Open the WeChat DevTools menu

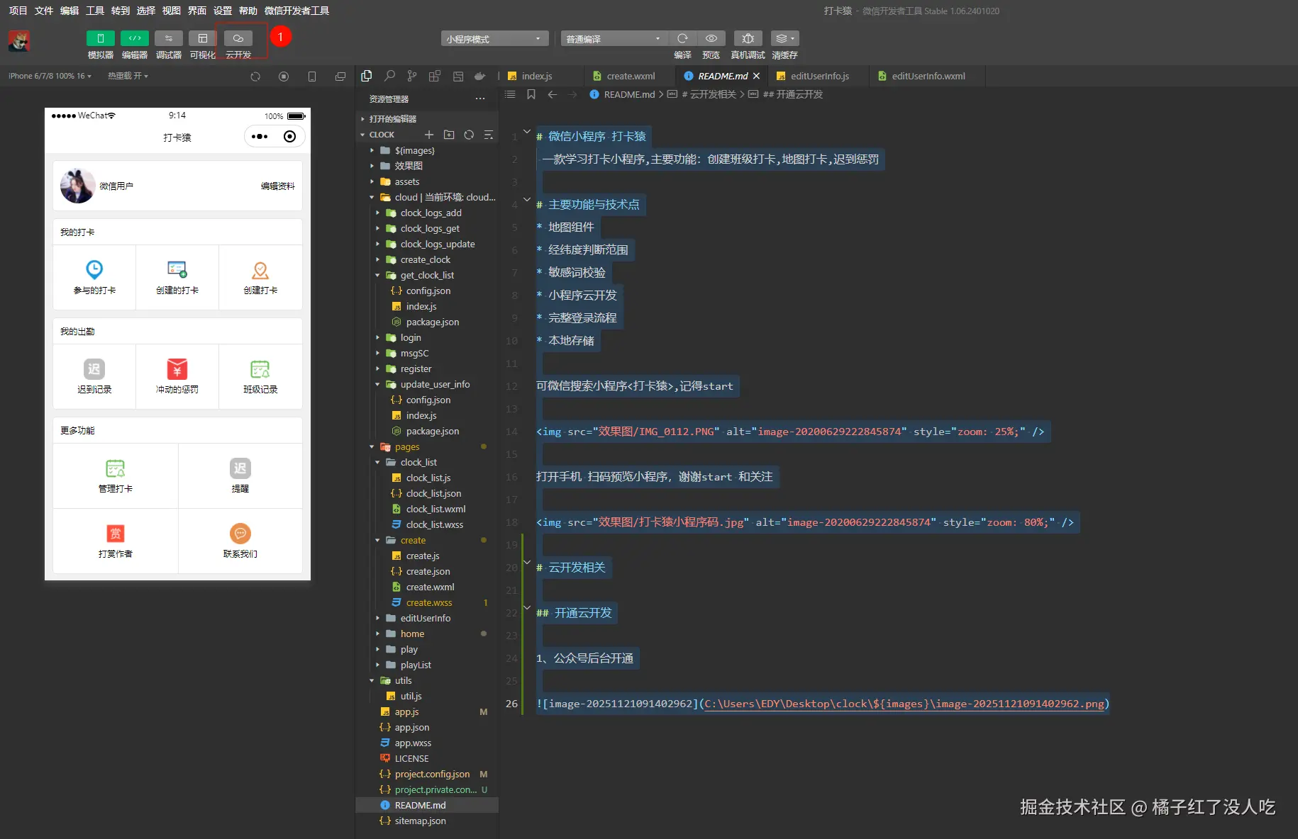[296, 11]
